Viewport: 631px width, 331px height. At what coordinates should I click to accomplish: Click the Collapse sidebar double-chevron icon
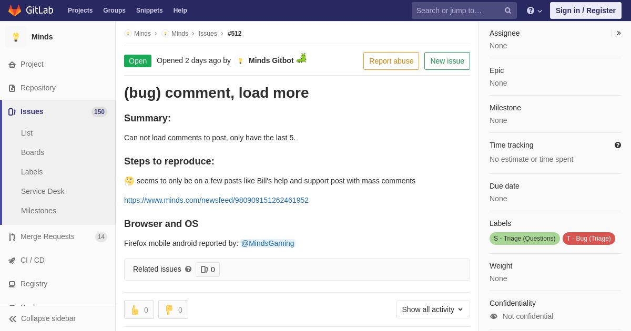tap(13, 319)
